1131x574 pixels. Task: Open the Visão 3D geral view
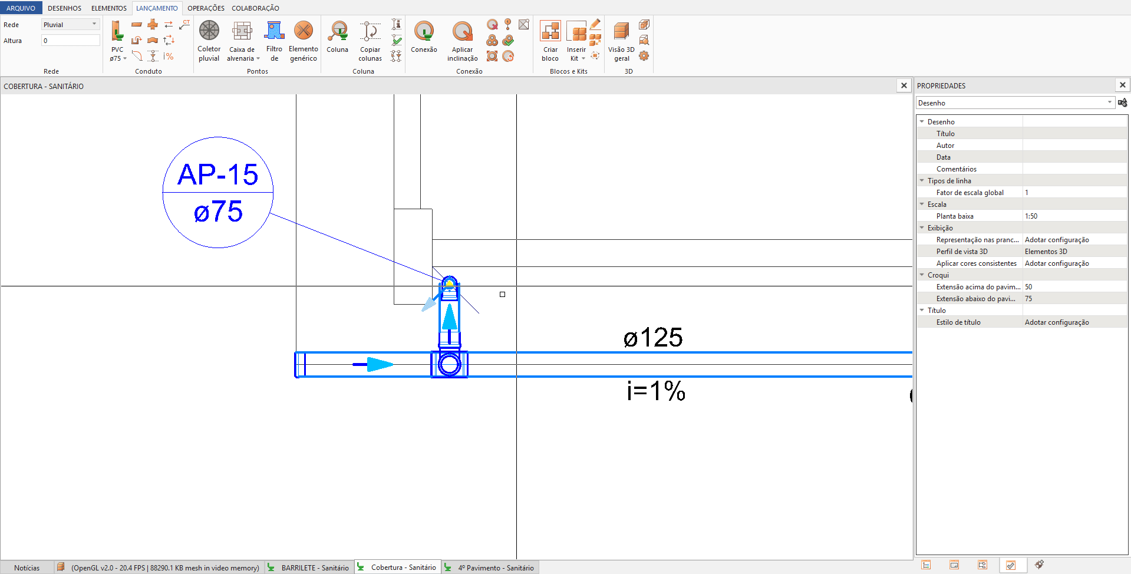click(622, 41)
